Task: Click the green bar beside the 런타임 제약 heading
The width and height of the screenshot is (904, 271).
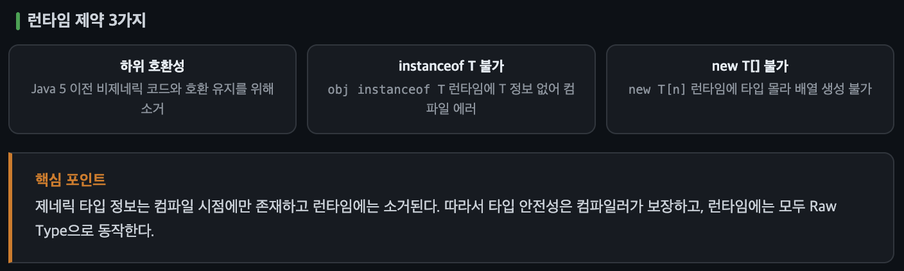Action: coord(18,21)
